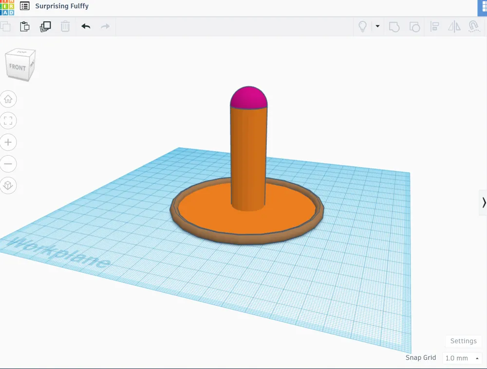Image resolution: width=487 pixels, height=369 pixels.
Task: Undo the last action
Action: (86, 26)
